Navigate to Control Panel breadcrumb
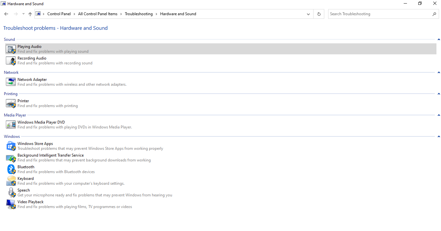441x231 pixels. click(59, 14)
